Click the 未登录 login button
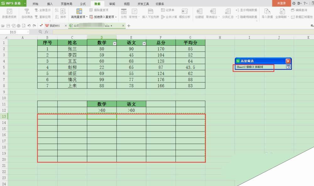 click(281, 3)
